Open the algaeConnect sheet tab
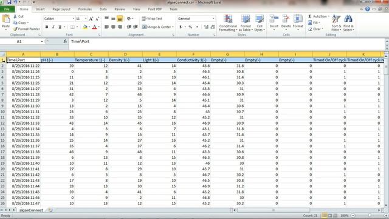The height and width of the screenshot is (219, 389). pos(31,210)
